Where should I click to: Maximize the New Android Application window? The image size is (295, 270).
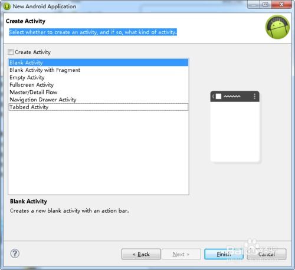(x=265, y=4)
